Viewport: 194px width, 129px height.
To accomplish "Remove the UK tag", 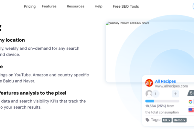I will (x=169, y=120).
